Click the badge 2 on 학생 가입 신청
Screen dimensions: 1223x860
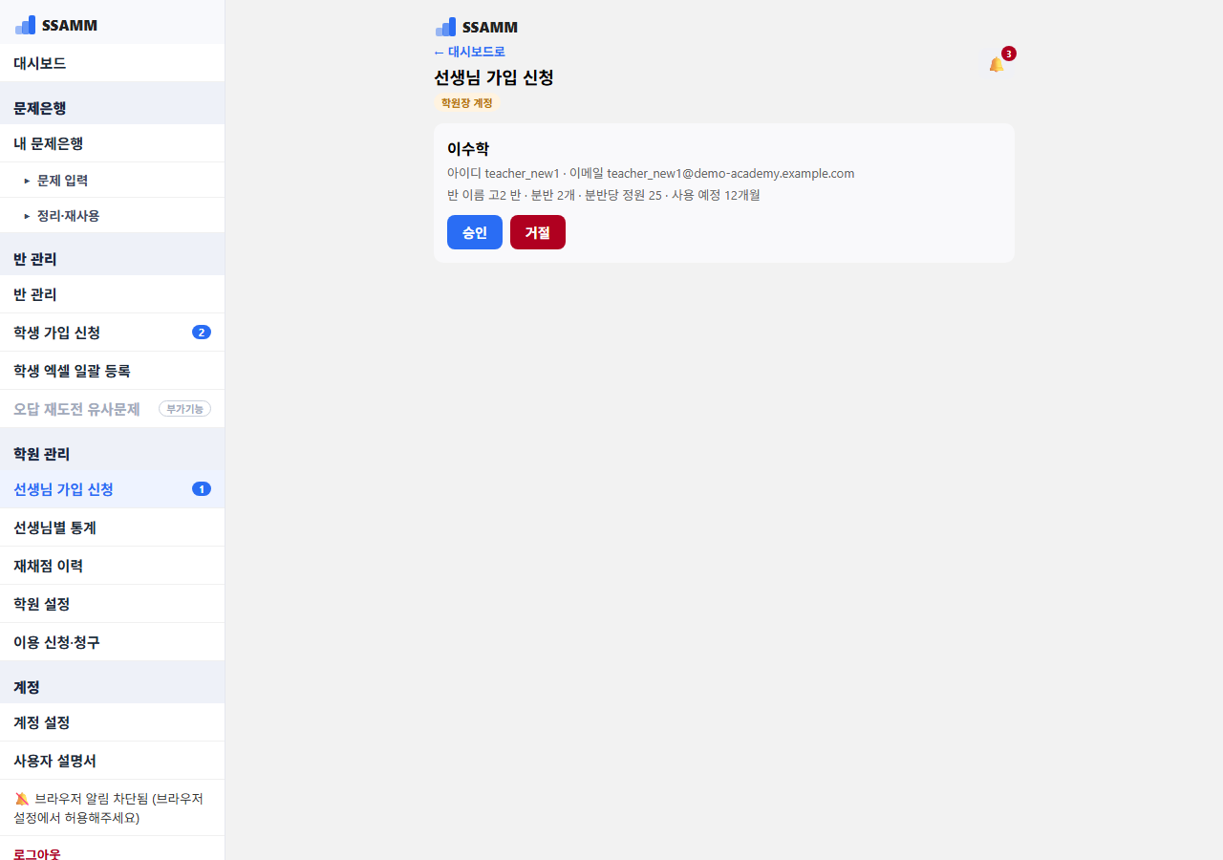pos(202,333)
